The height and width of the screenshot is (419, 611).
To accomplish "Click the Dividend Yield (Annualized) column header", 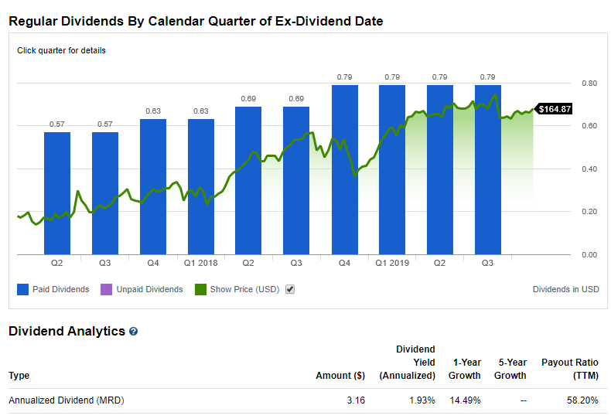I will pyautogui.click(x=407, y=362).
